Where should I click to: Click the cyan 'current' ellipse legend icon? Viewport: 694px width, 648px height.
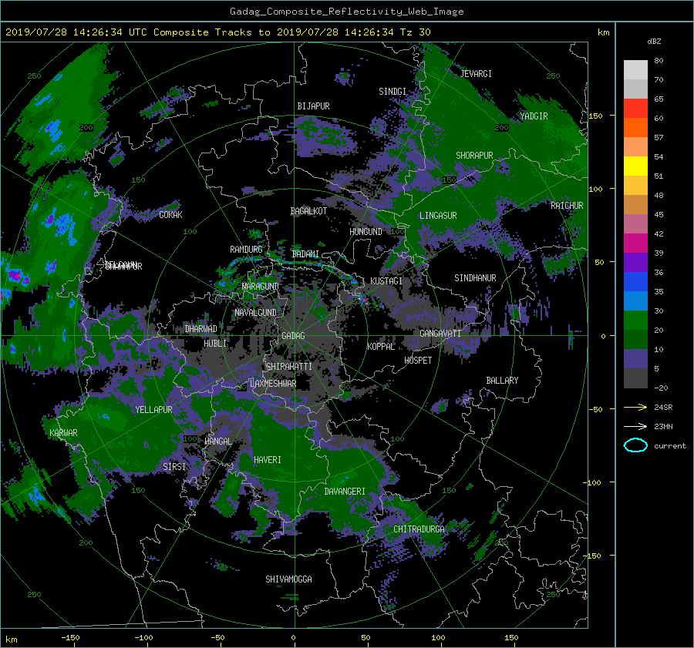635,445
